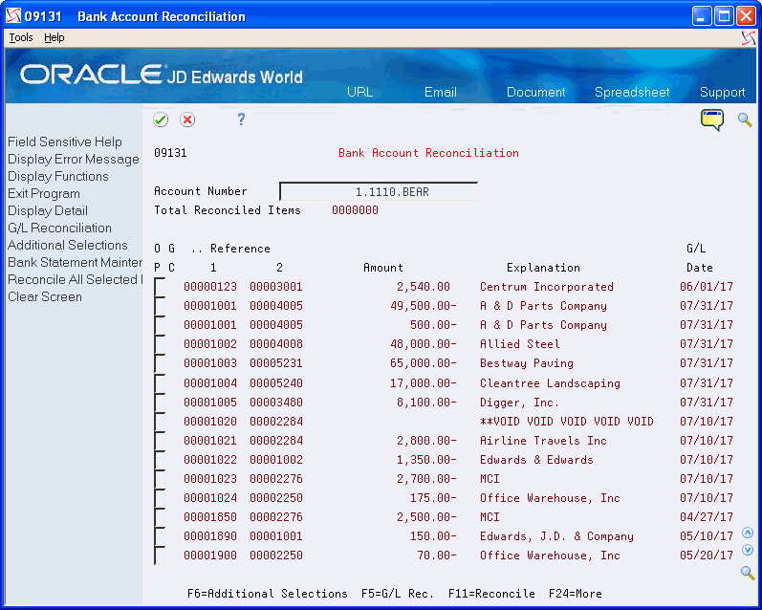Click the bottom magnifying glass zoom icon
The image size is (762, 610).
pos(748,573)
